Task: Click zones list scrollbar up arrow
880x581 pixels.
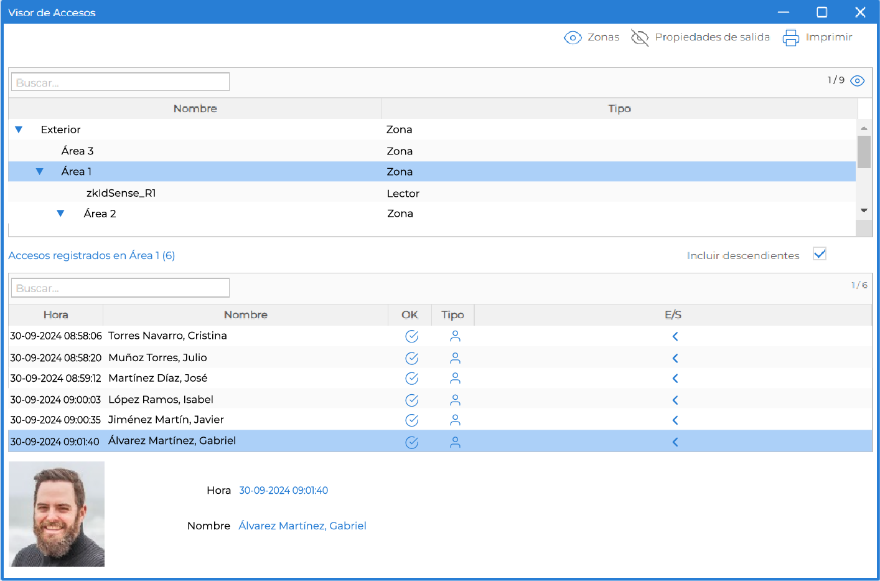Action: tap(864, 128)
